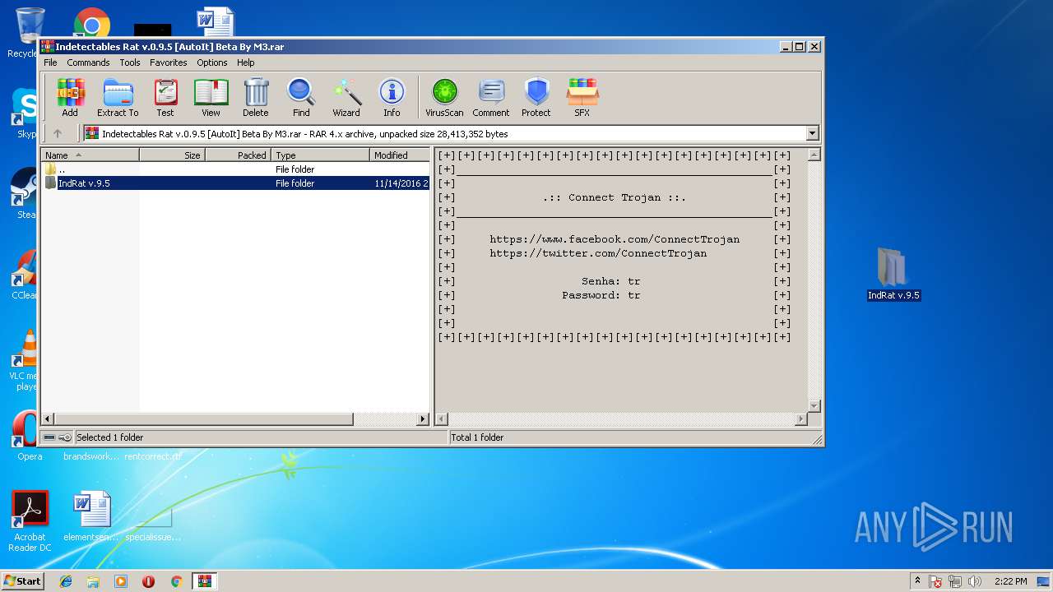Click the WinRAR title bar icon

pos(48,47)
